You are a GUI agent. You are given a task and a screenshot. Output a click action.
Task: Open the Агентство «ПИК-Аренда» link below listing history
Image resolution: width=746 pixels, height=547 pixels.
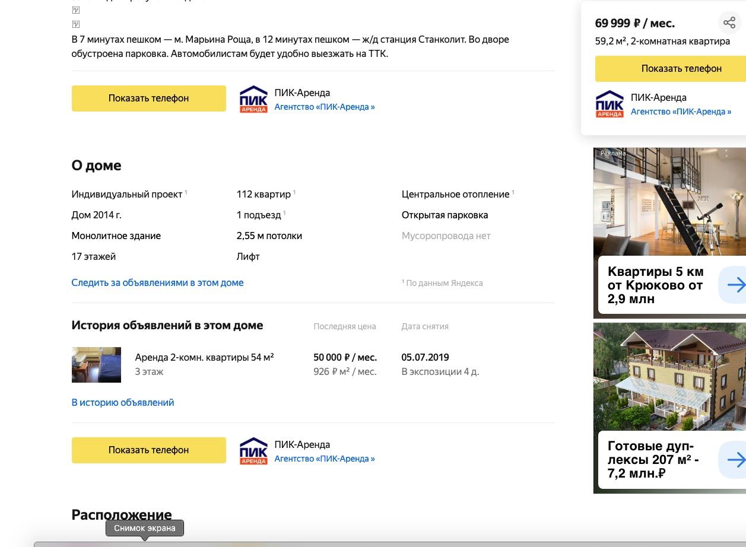(325, 459)
